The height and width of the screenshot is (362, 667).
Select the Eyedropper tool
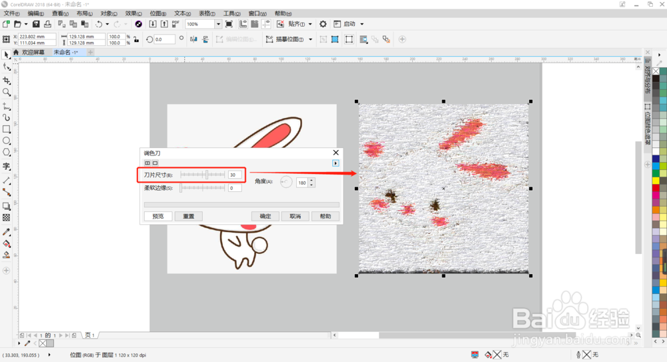(7, 232)
